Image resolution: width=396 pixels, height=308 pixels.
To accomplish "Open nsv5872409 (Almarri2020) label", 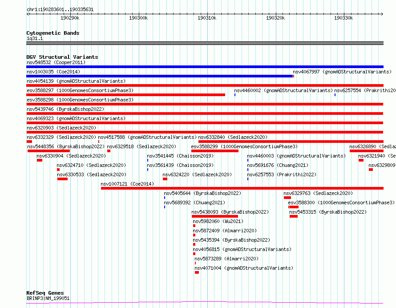I will coord(225,231).
